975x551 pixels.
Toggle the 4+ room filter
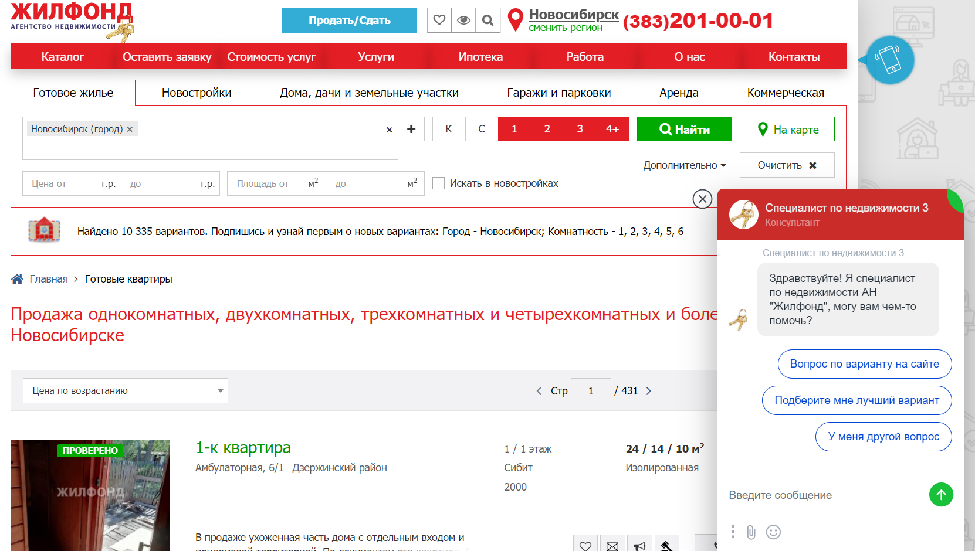pos(612,129)
